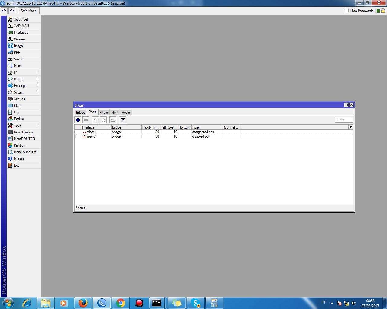Screen dimensions: 387x309
Task: Enable the selected port with check icon
Action: (x=95, y=120)
